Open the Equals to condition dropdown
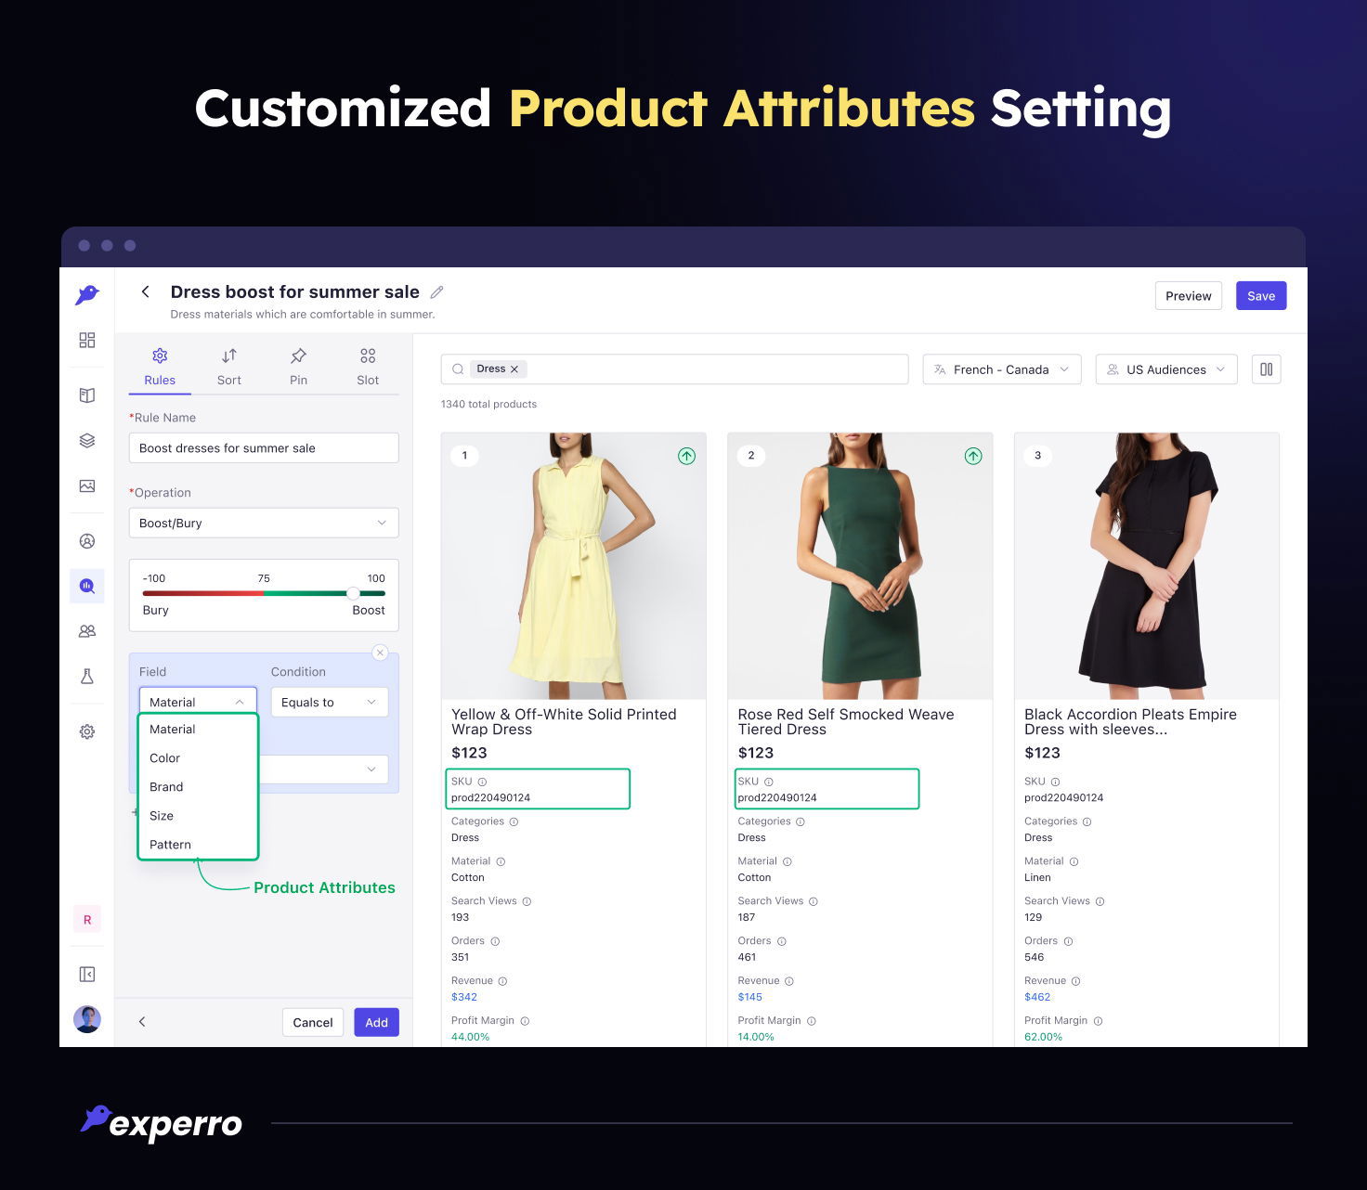 click(x=329, y=703)
